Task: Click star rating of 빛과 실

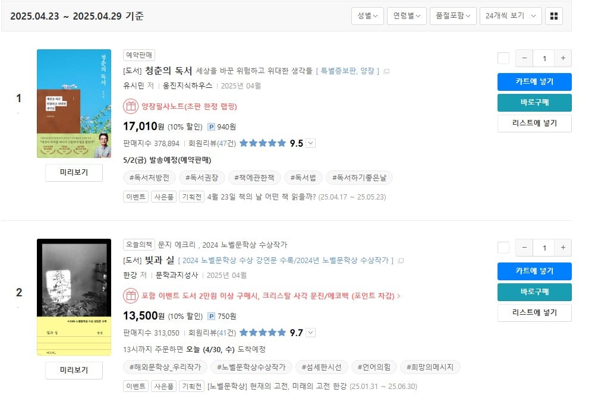Action: point(263,333)
